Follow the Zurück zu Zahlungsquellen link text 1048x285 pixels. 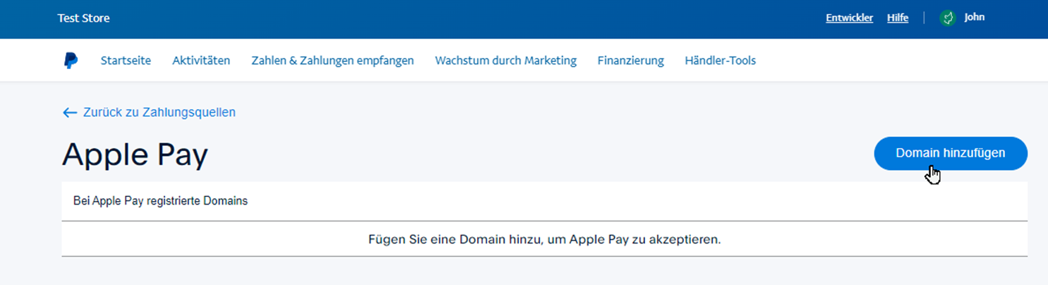click(159, 112)
